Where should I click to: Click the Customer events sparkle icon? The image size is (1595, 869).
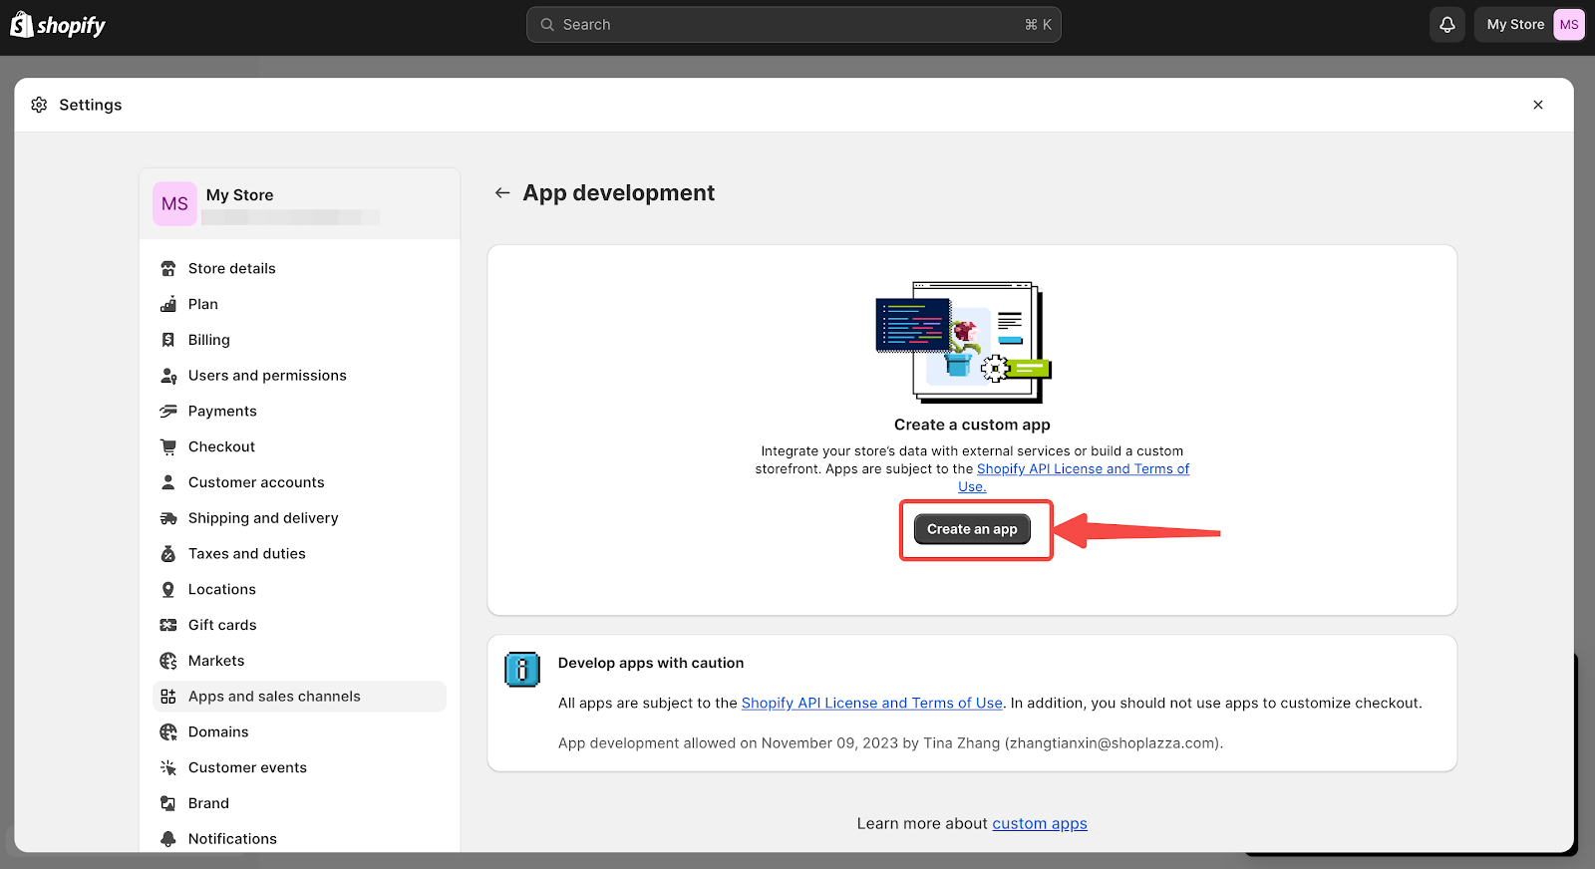click(x=168, y=767)
